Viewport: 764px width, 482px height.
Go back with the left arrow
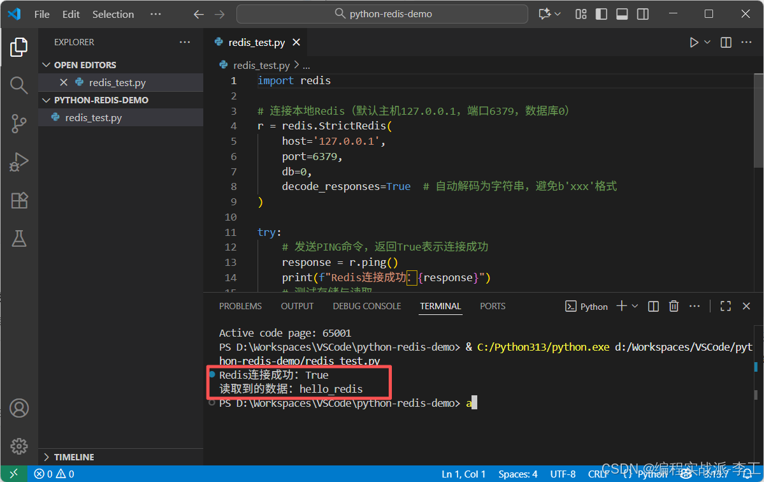click(x=198, y=14)
